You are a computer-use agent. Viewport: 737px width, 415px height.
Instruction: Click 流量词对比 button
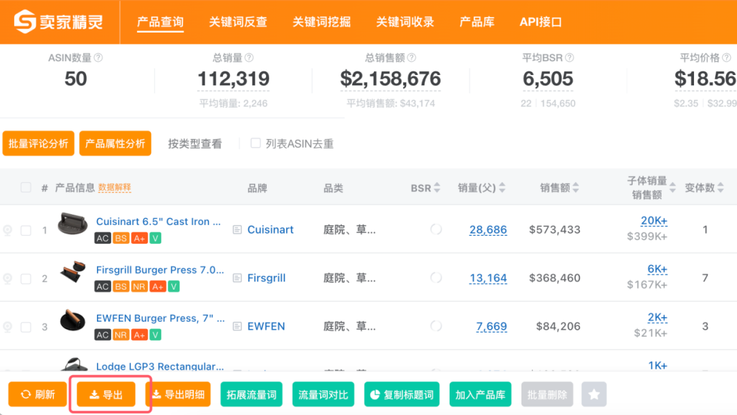[323, 395]
